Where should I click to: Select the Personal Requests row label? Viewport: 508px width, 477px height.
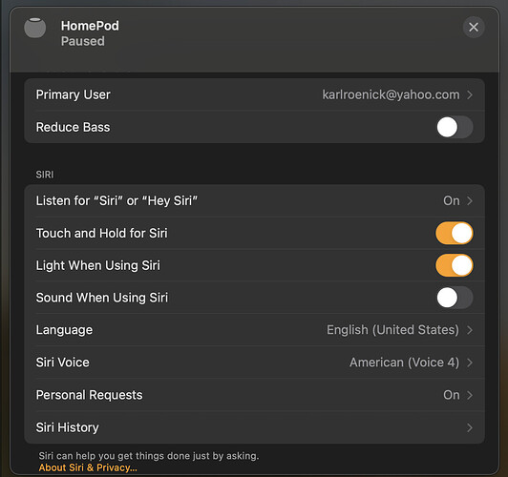pyautogui.click(x=89, y=395)
